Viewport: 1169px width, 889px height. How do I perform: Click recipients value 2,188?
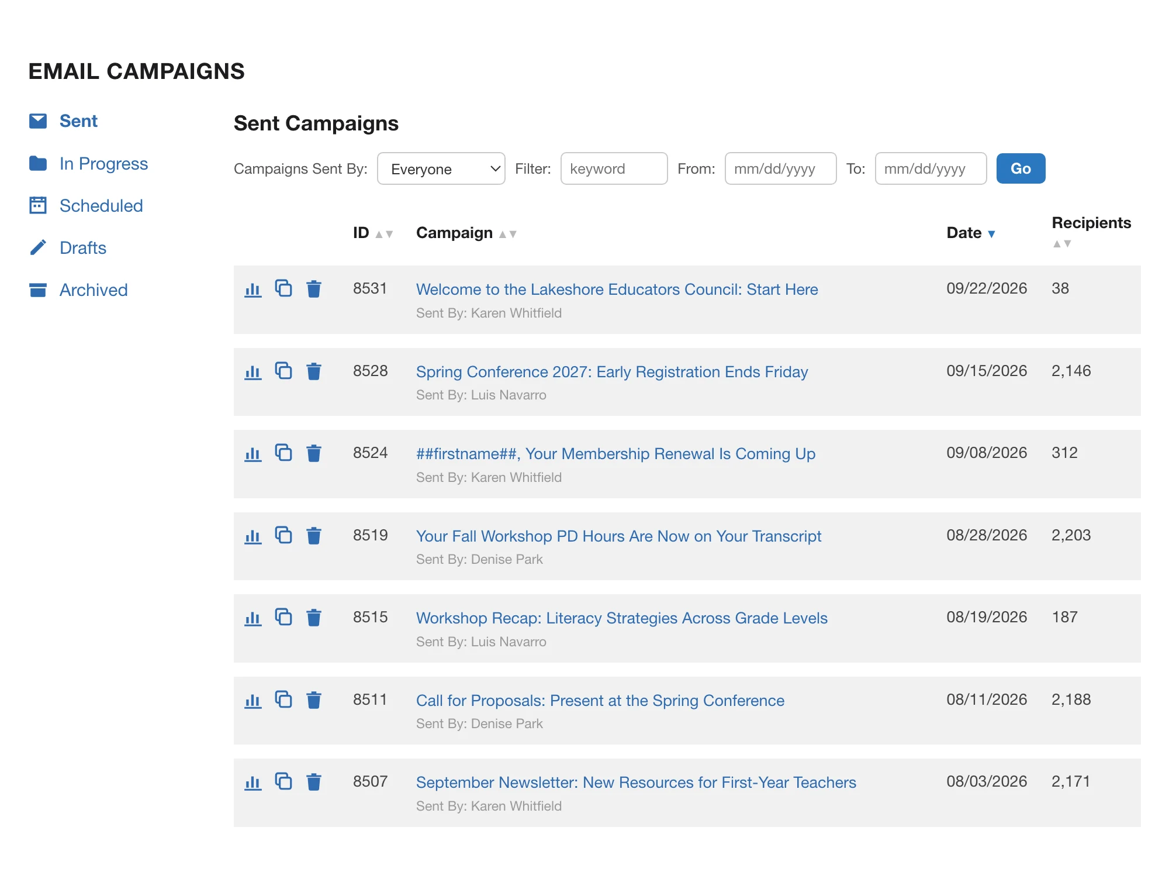(x=1071, y=700)
